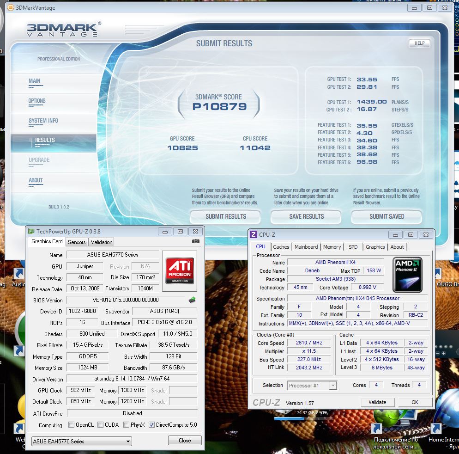459x454 pixels.
Task: Click the Bus Interface PCI-E 2.0 x16 field
Action: coord(164,322)
